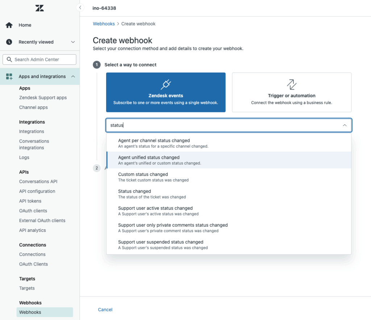The height and width of the screenshot is (320, 371).
Task: Select the Trigger or automation arrows icon
Action: pyautogui.click(x=291, y=85)
